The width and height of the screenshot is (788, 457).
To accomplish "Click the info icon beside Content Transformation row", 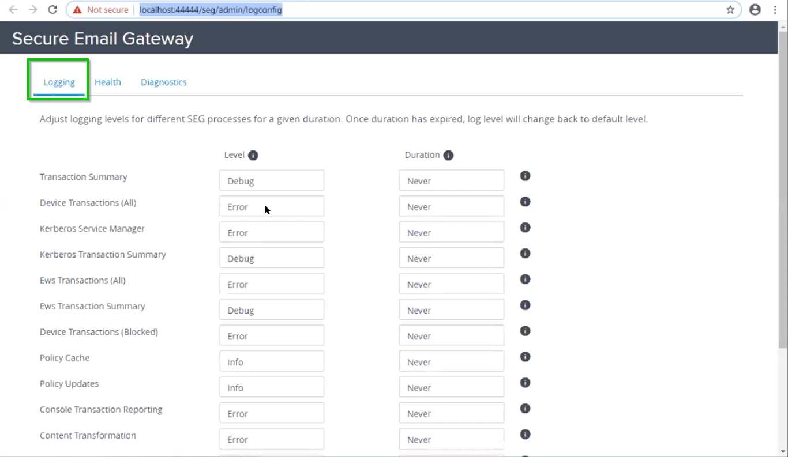I will tap(525, 434).
